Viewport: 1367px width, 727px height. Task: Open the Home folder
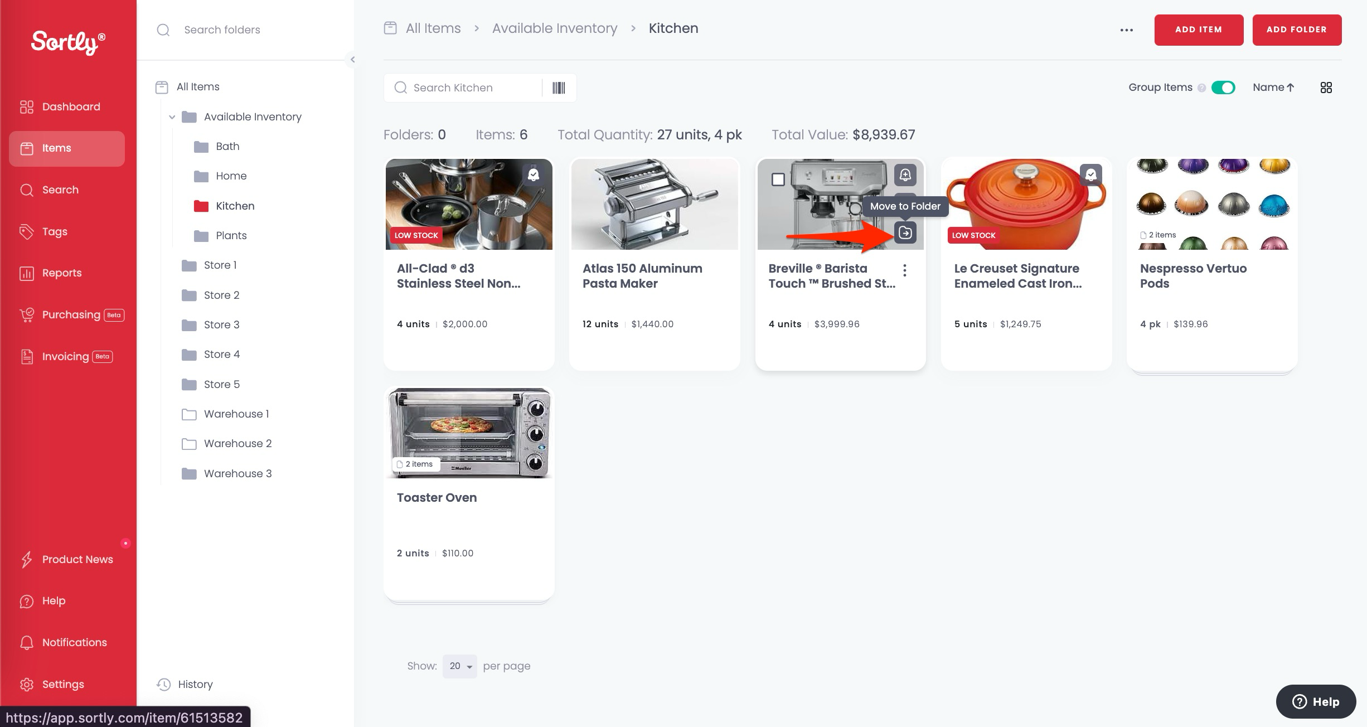[x=220, y=176]
